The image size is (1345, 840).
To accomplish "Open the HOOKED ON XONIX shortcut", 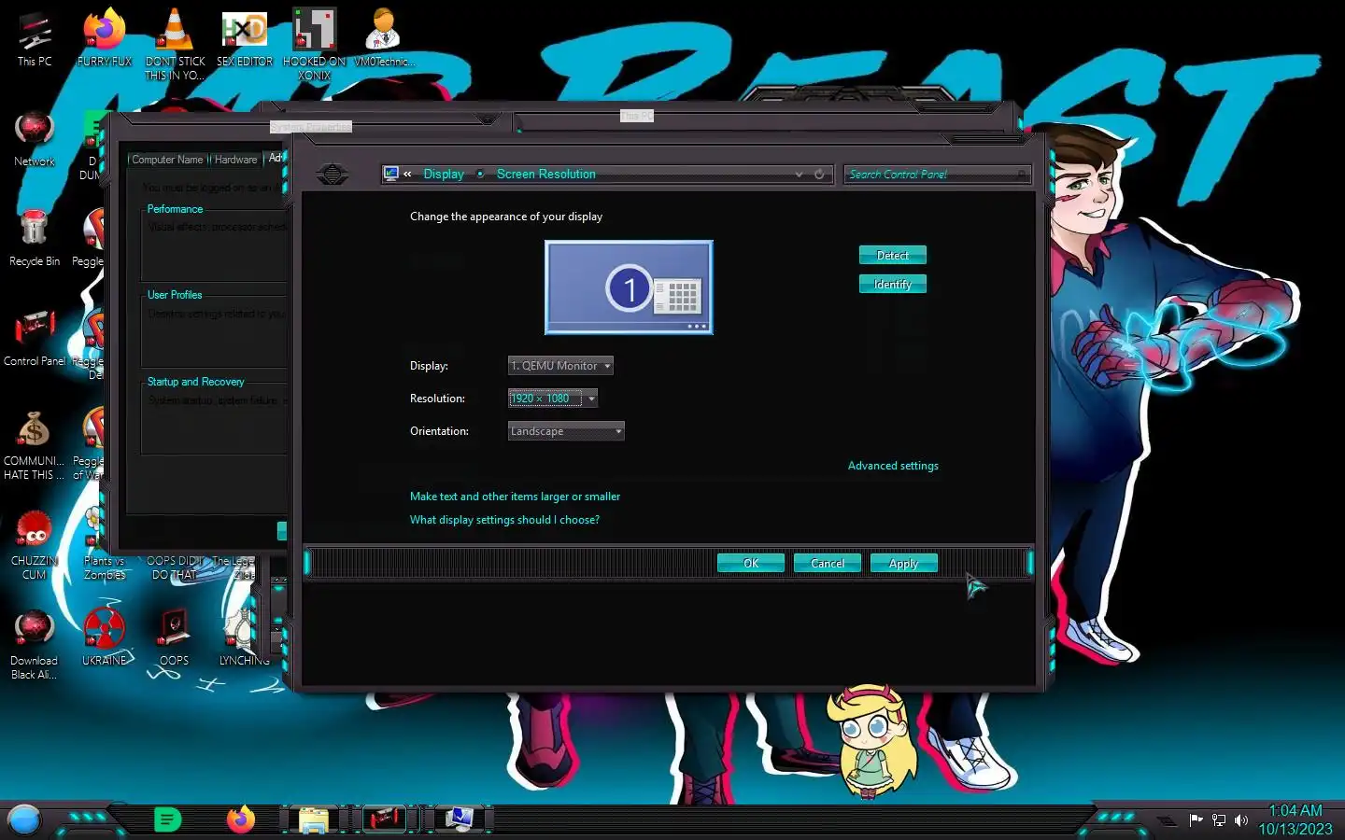I will (x=315, y=44).
